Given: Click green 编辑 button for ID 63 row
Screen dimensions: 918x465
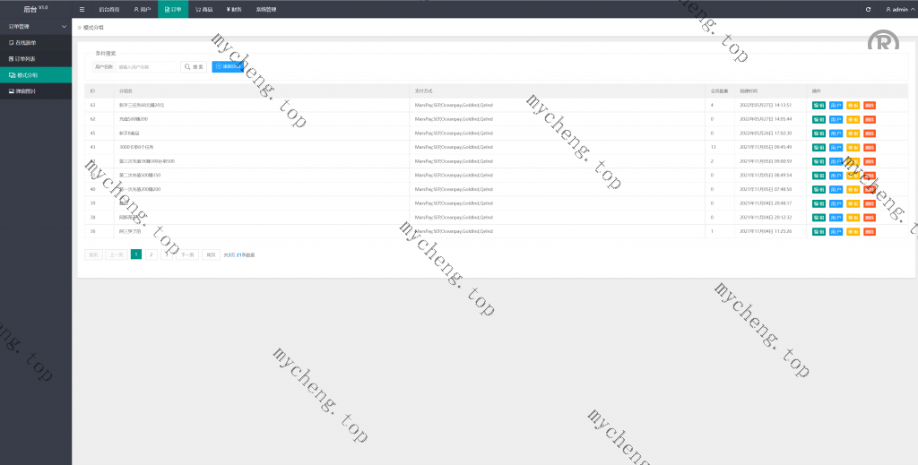Looking at the screenshot, I should [818, 105].
